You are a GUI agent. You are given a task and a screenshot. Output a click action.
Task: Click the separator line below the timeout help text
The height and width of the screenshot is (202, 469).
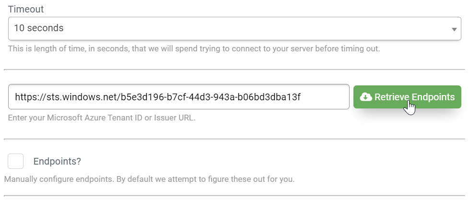234,69
